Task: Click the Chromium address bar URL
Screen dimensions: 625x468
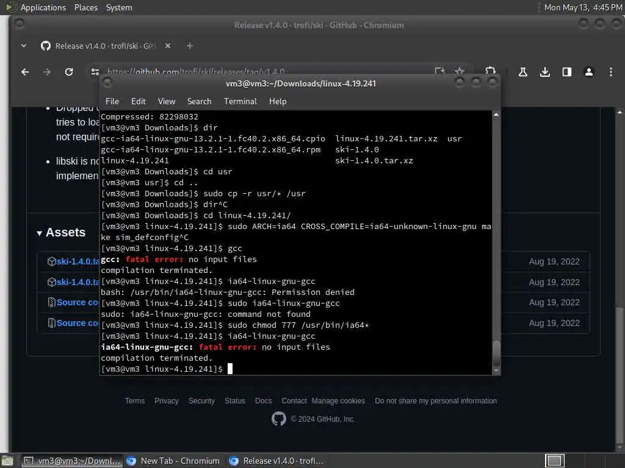Action: point(196,72)
